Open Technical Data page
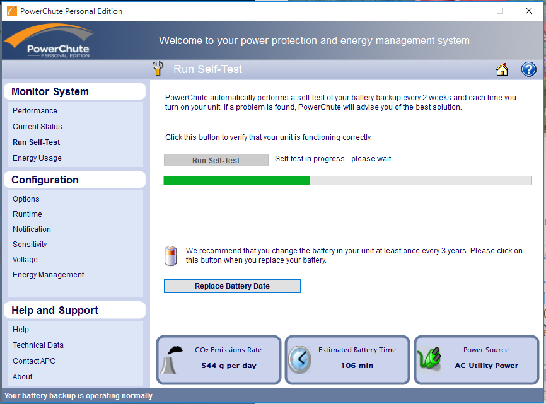The image size is (546, 404). pos(38,345)
